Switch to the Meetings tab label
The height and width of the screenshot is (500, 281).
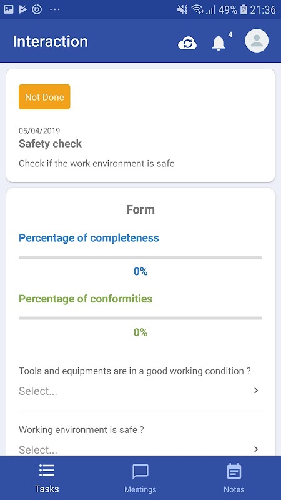(x=140, y=489)
